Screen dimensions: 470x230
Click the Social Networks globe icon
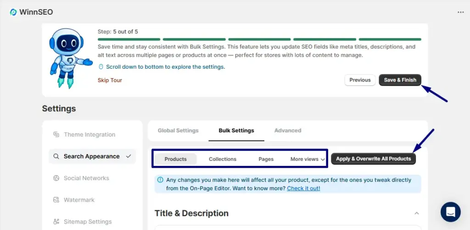(56, 178)
